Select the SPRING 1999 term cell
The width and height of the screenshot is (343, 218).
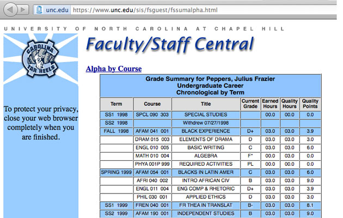tap(117, 172)
